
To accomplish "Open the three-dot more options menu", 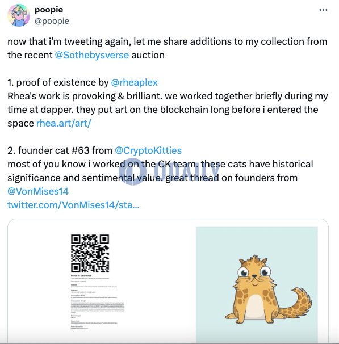I will tap(323, 10).
